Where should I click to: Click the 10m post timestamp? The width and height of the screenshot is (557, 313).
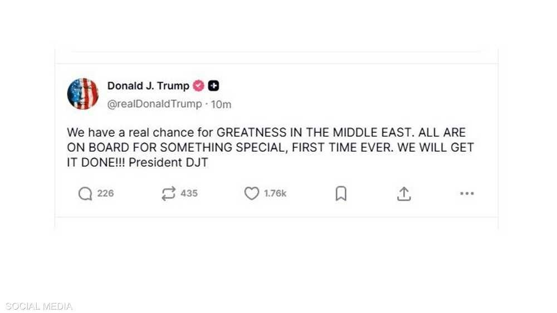(222, 104)
